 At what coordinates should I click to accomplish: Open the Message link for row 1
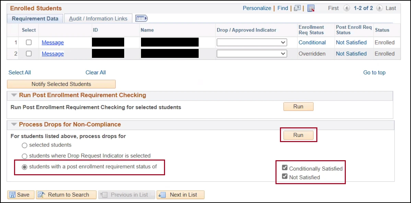coord(53,42)
